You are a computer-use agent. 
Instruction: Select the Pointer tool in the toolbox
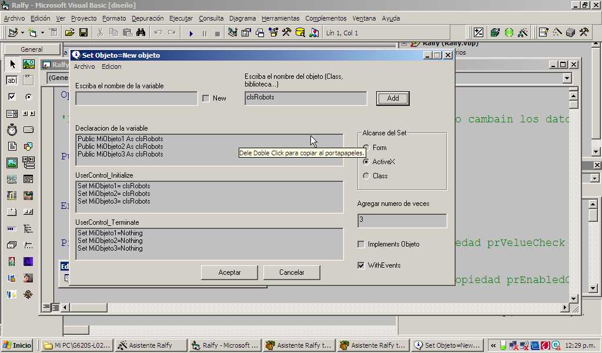pos(12,64)
